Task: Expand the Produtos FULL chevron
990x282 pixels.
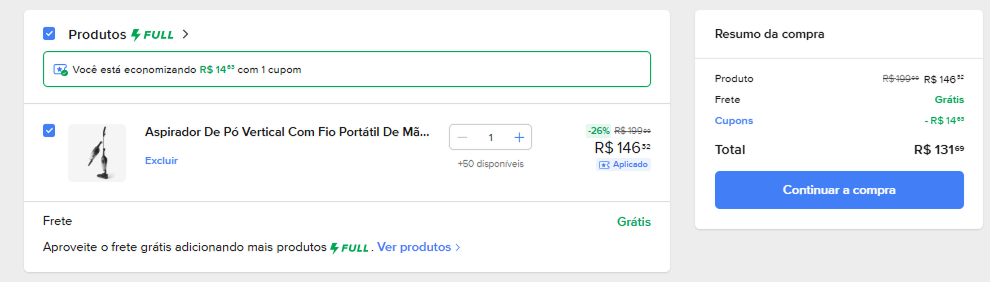Action: pos(186,34)
